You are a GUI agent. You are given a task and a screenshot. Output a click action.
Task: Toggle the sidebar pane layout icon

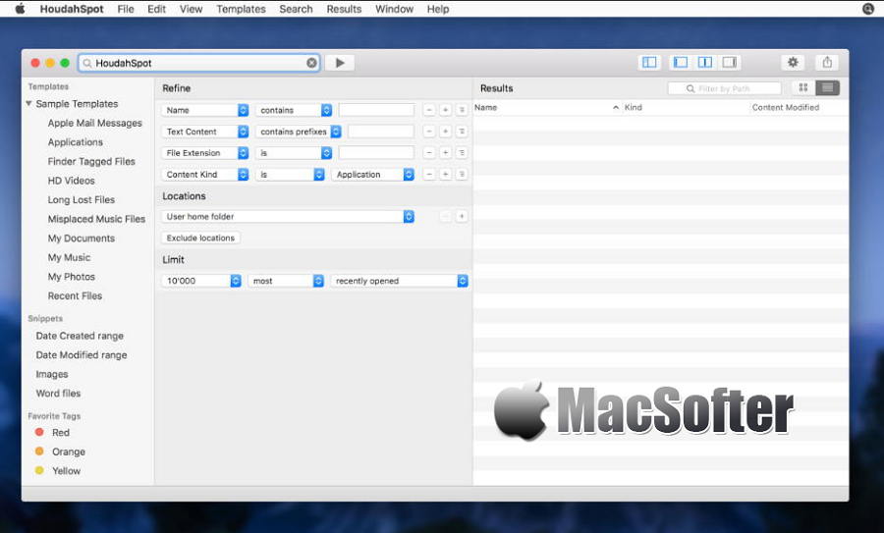(649, 63)
